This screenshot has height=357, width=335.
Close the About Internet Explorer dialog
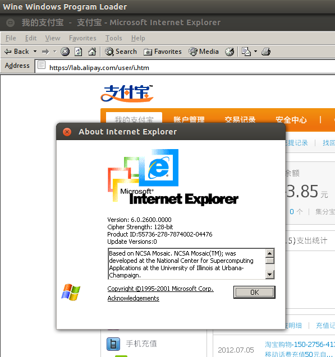tap(67, 132)
